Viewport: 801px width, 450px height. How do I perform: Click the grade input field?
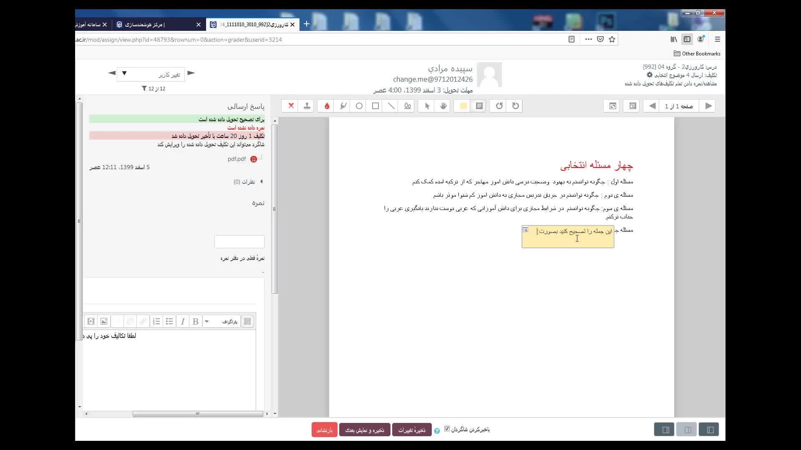[239, 242]
